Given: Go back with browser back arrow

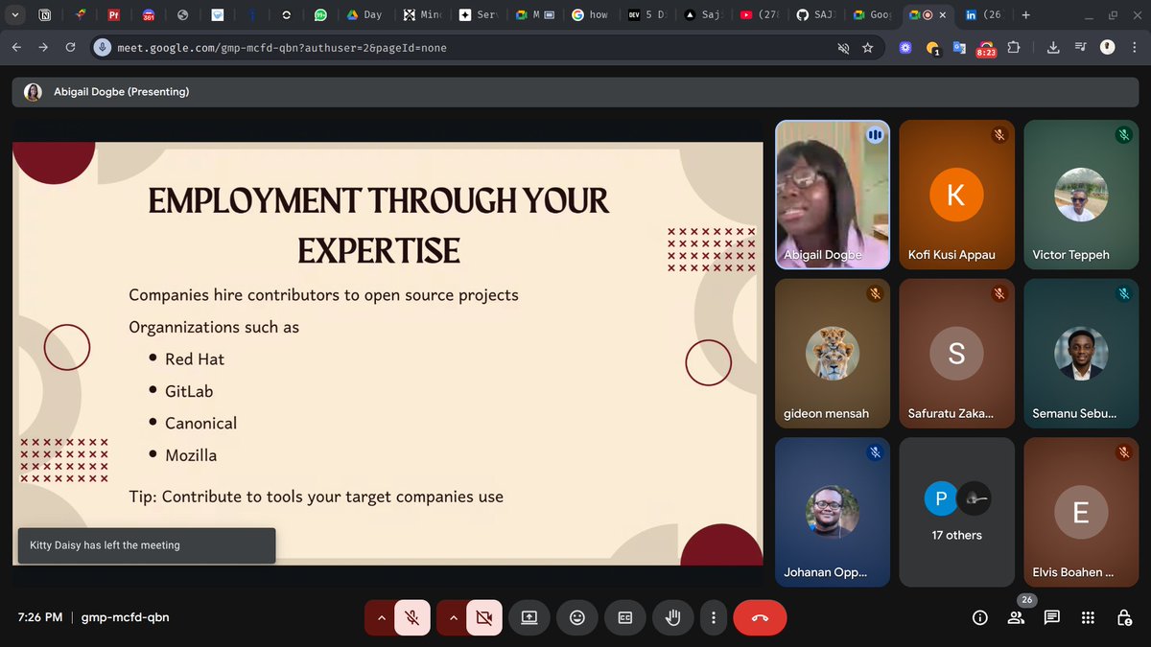Looking at the screenshot, I should [16, 47].
